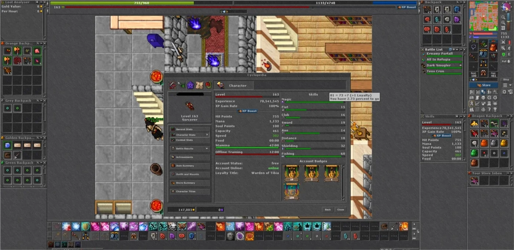
Task: Open the hamburger menu under the Stop button
Action: point(507,85)
